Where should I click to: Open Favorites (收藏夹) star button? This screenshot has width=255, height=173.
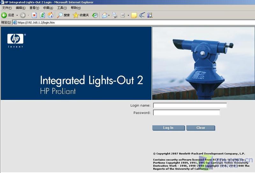click(x=81, y=15)
